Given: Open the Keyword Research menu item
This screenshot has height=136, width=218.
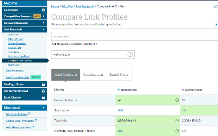Looking at the screenshot, I should (25, 23).
